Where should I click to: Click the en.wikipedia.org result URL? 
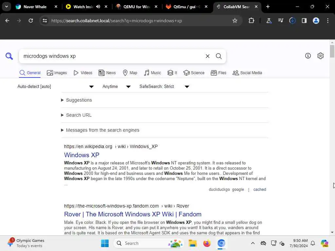pos(111,146)
